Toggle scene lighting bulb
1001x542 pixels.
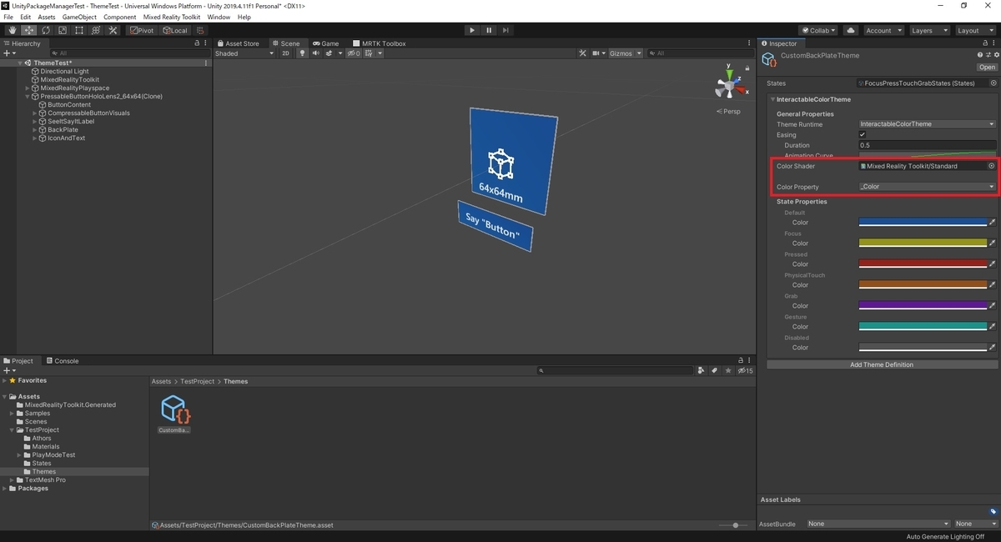coord(303,53)
